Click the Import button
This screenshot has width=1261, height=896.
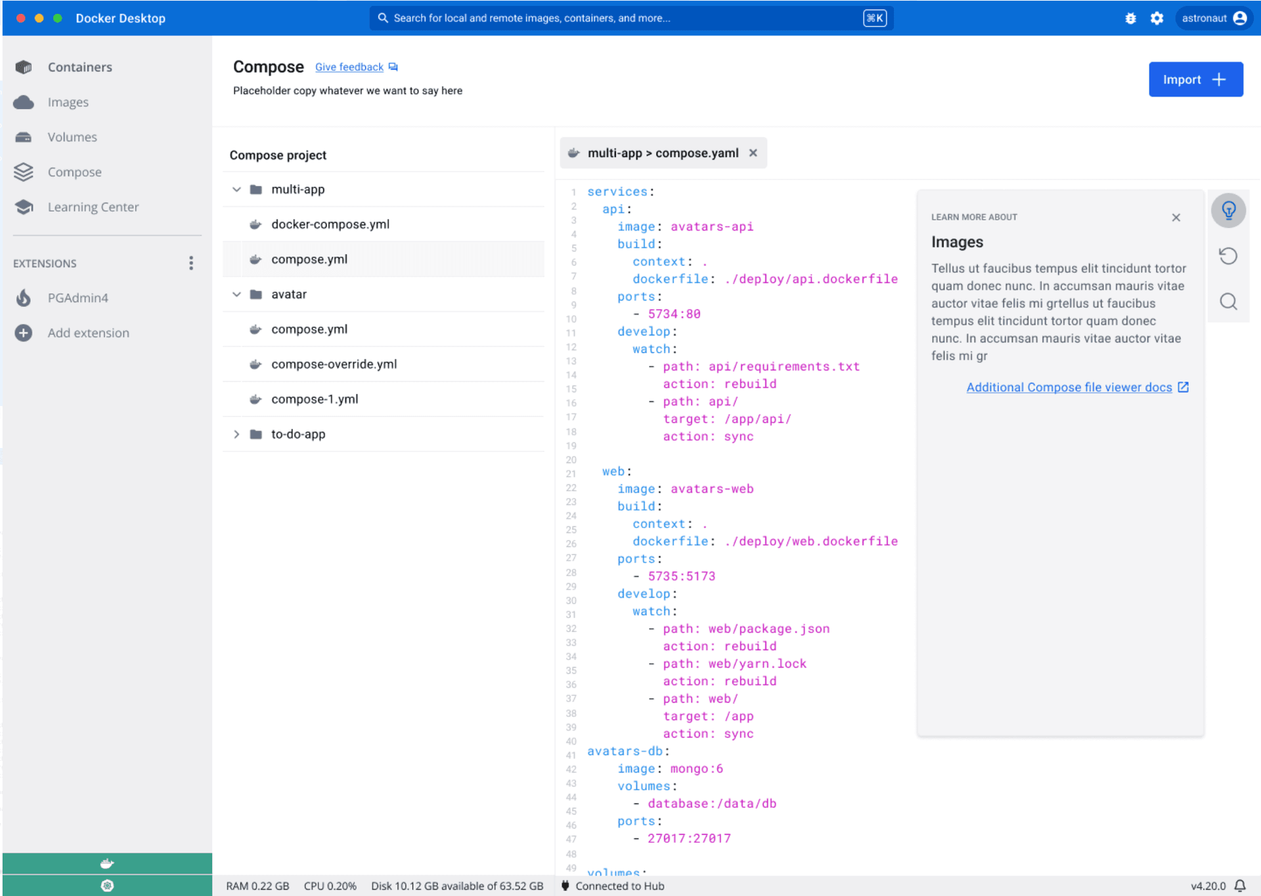tap(1195, 79)
